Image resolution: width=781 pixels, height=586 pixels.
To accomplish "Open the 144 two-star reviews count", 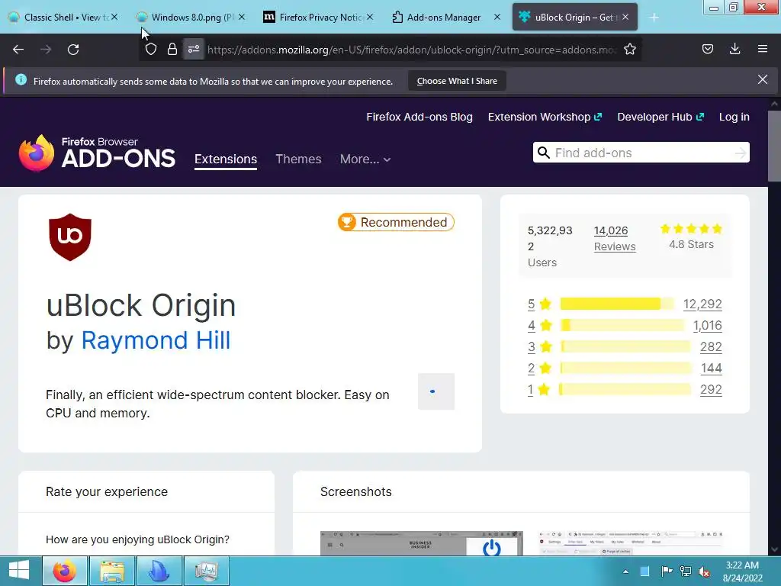I will (712, 369).
